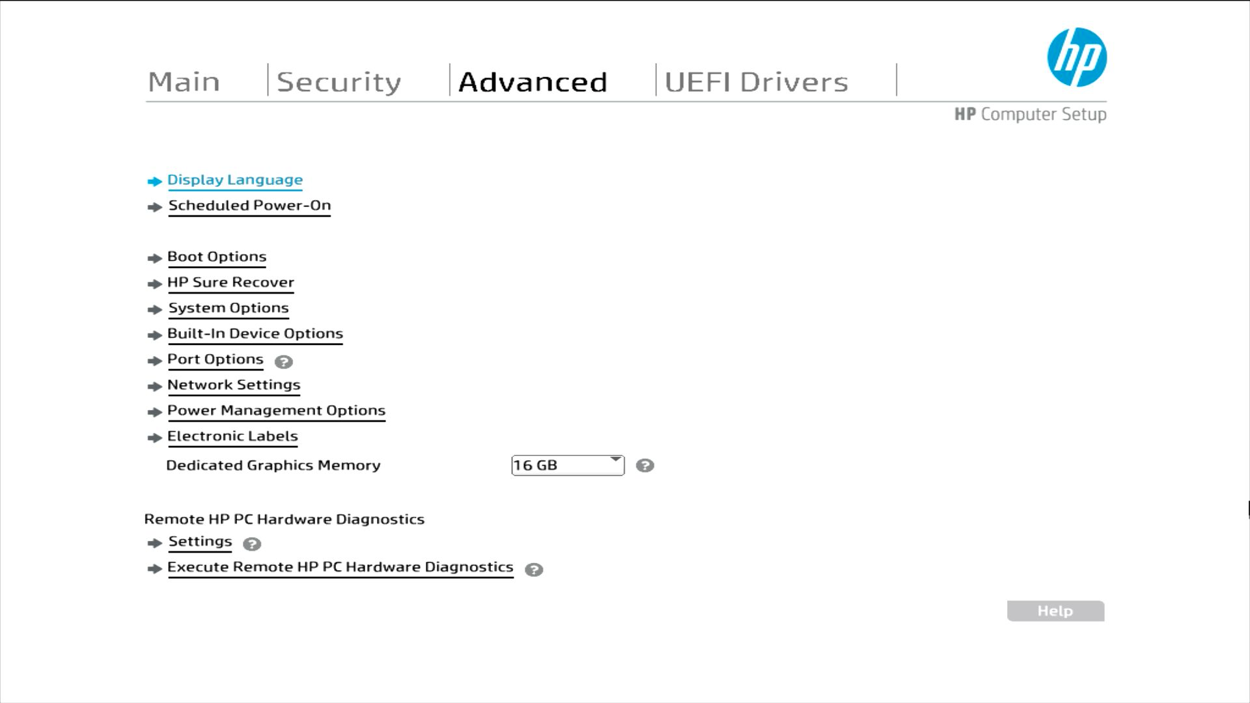The width and height of the screenshot is (1250, 703).
Task: Open Network Settings
Action: pos(234,385)
